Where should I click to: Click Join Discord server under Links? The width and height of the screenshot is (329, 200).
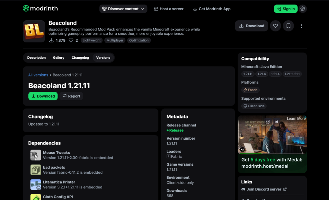pyautogui.click(x=263, y=189)
